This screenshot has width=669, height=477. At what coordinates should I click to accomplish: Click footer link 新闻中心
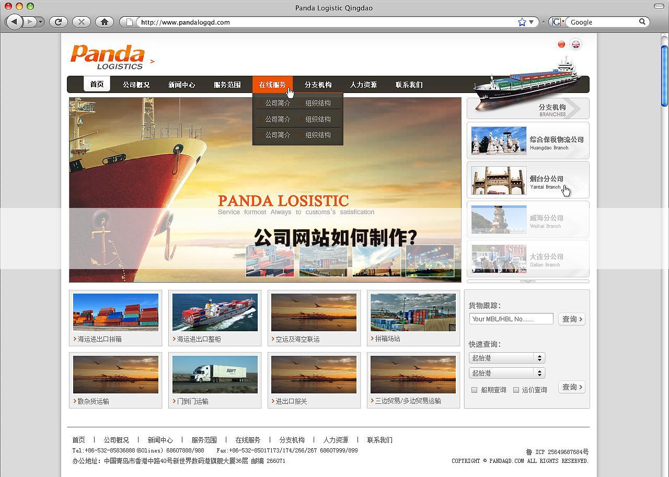click(160, 440)
